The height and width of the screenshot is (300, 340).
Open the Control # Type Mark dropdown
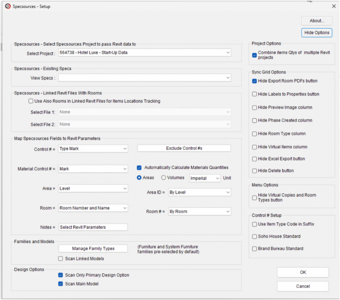(93, 148)
